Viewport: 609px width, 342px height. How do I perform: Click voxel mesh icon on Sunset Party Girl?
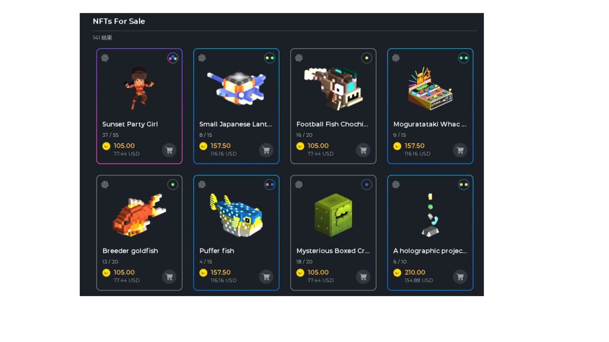[x=105, y=58]
